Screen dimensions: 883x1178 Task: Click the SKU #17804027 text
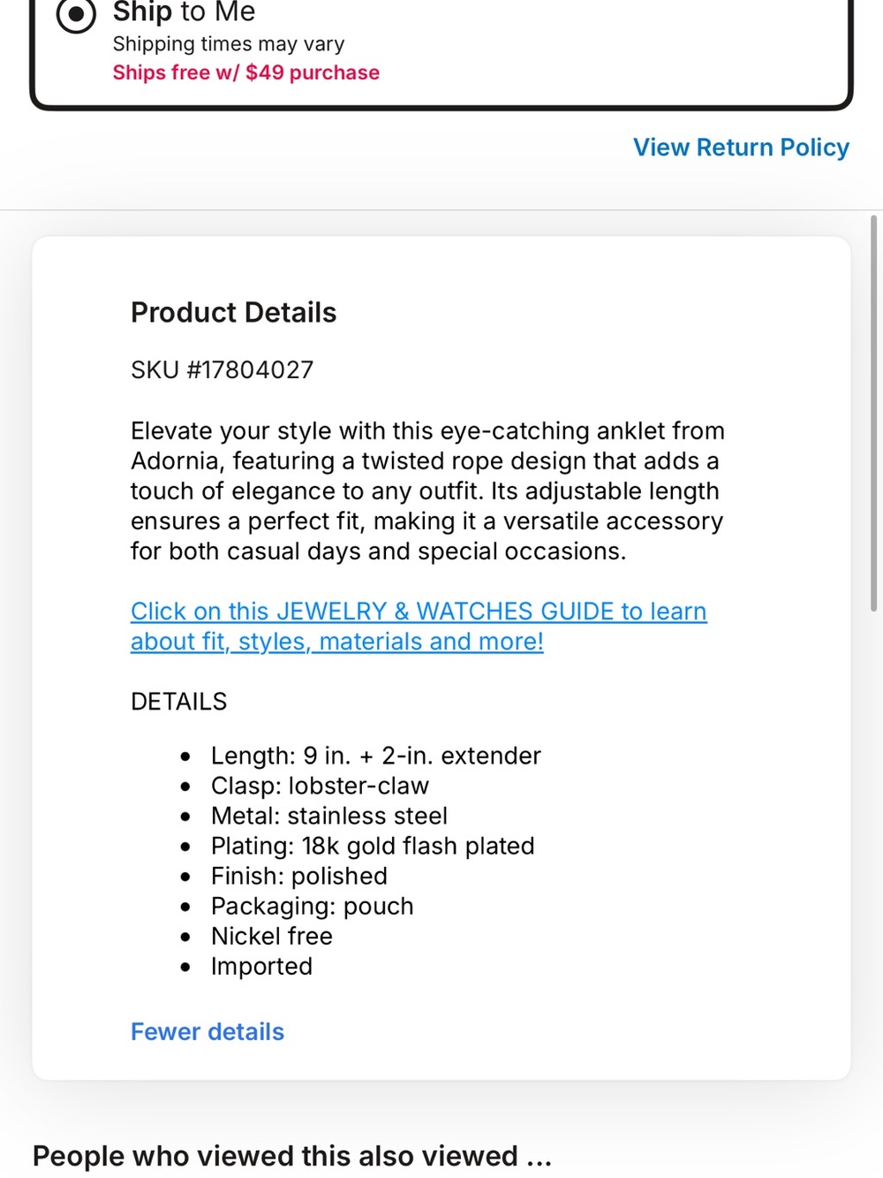(222, 369)
